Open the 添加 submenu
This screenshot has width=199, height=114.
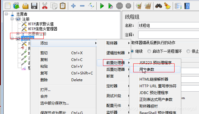click(x=64, y=43)
